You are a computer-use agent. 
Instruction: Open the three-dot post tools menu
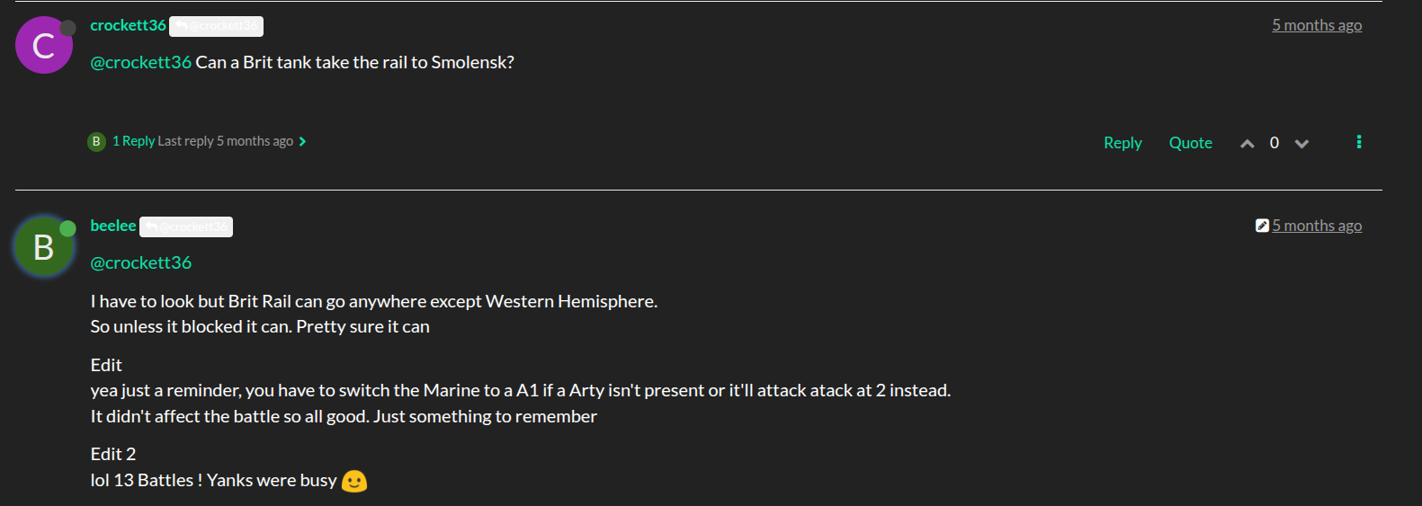pyautogui.click(x=1358, y=142)
